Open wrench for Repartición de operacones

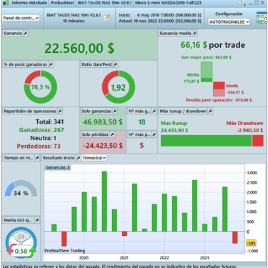point(60,111)
